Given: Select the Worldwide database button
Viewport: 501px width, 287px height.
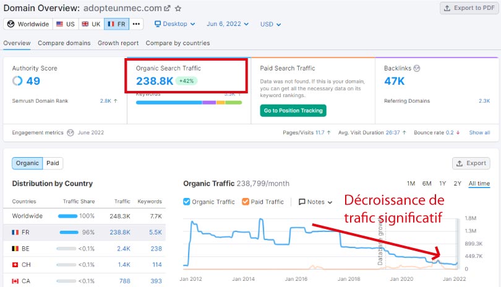Looking at the screenshot, I should pyautogui.click(x=28, y=24).
